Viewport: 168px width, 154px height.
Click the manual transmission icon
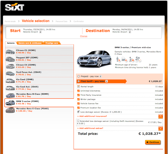pos(131,59)
